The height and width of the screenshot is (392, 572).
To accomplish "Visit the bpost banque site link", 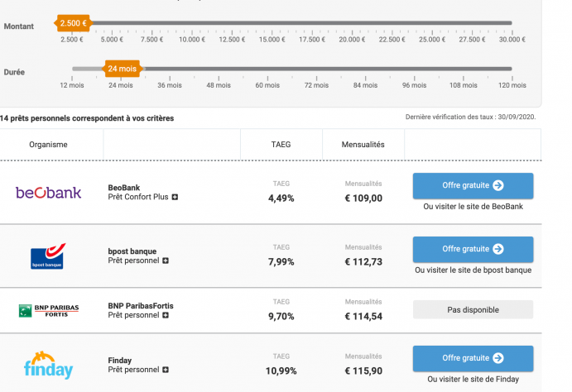I will (x=473, y=270).
